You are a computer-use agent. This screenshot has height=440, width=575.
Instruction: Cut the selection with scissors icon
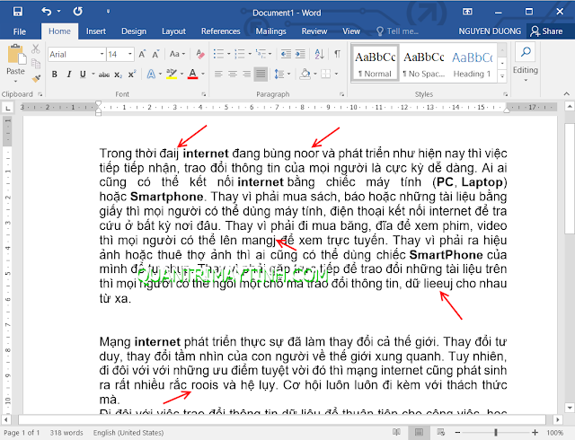[x=36, y=48]
